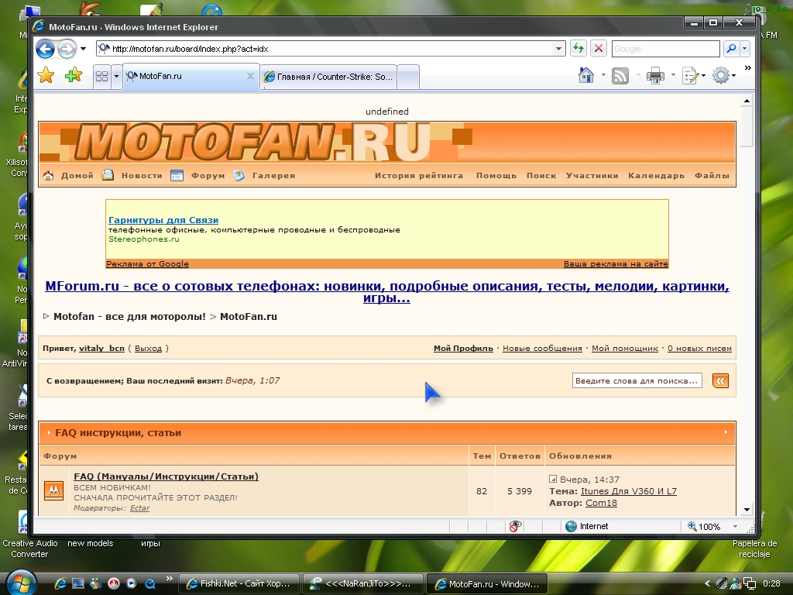
Task: Switch to the Главная / Counter-Strike tab
Action: point(328,77)
